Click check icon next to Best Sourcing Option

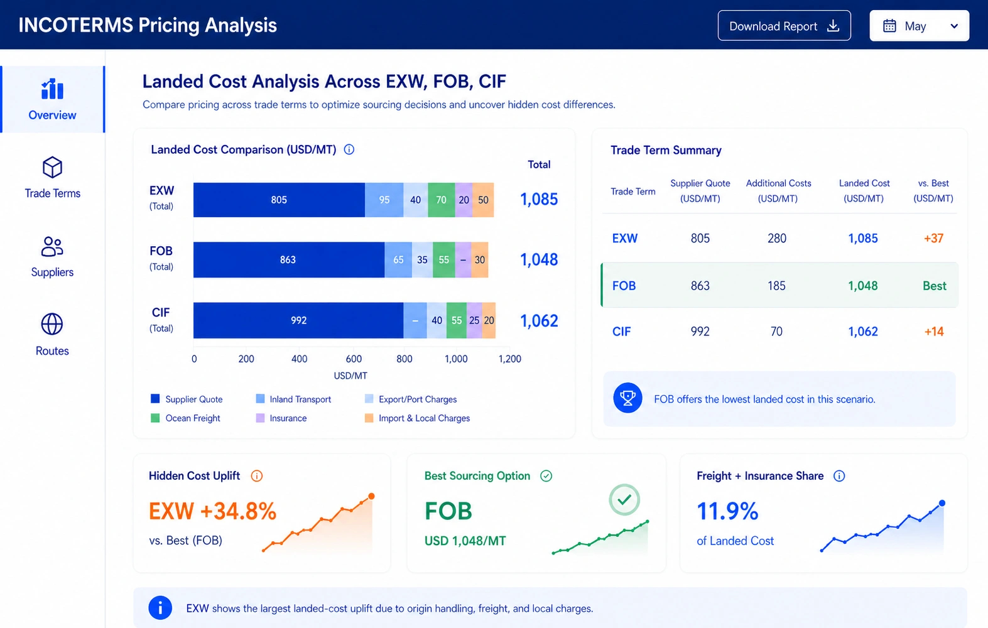point(546,476)
